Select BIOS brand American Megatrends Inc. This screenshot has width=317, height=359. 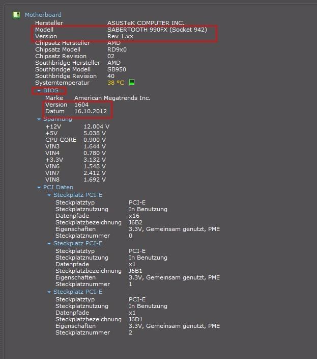[x=112, y=98]
